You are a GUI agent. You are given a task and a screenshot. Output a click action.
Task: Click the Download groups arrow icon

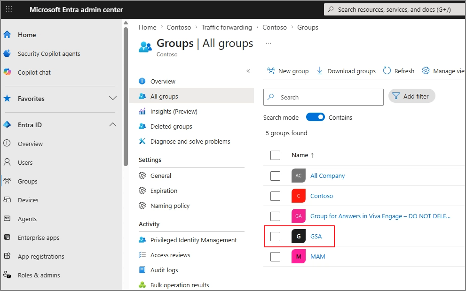[320, 70]
